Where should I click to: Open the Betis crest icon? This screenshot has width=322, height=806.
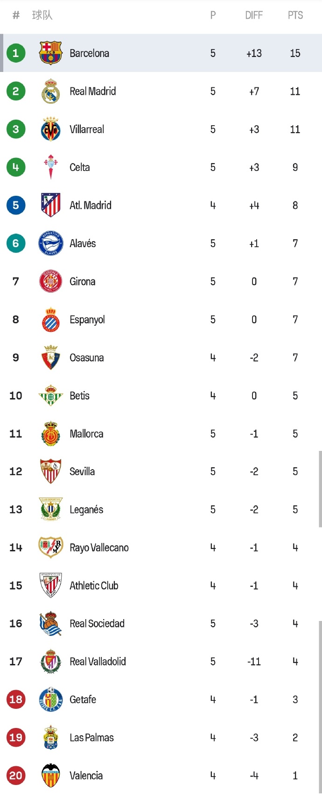pos(50,396)
